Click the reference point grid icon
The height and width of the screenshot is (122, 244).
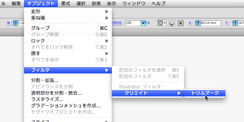point(180,23)
